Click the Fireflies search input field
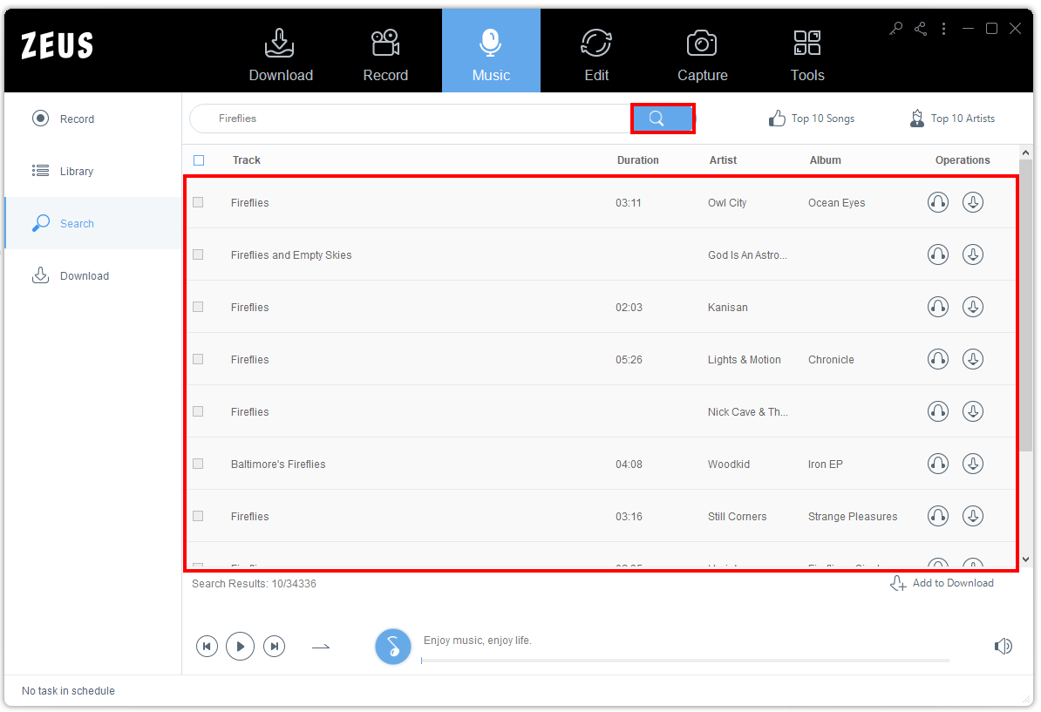The image size is (1041, 712). (412, 119)
